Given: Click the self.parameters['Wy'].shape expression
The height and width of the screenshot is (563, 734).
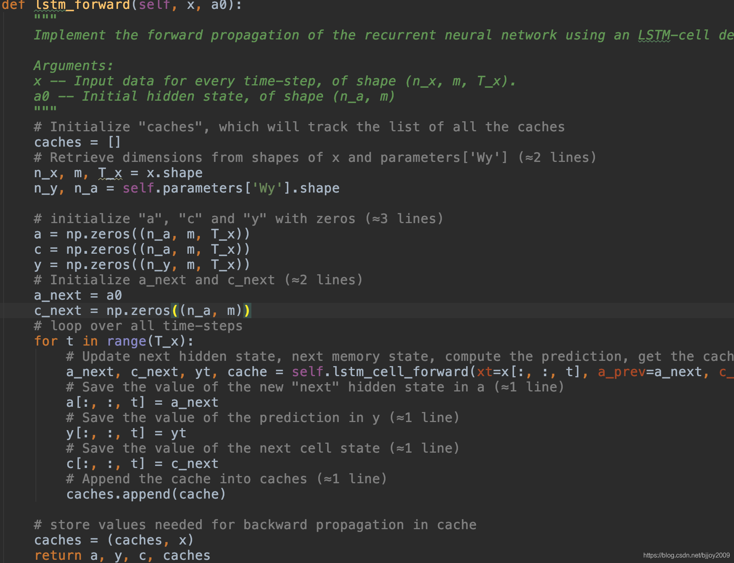Looking at the screenshot, I should [231, 188].
